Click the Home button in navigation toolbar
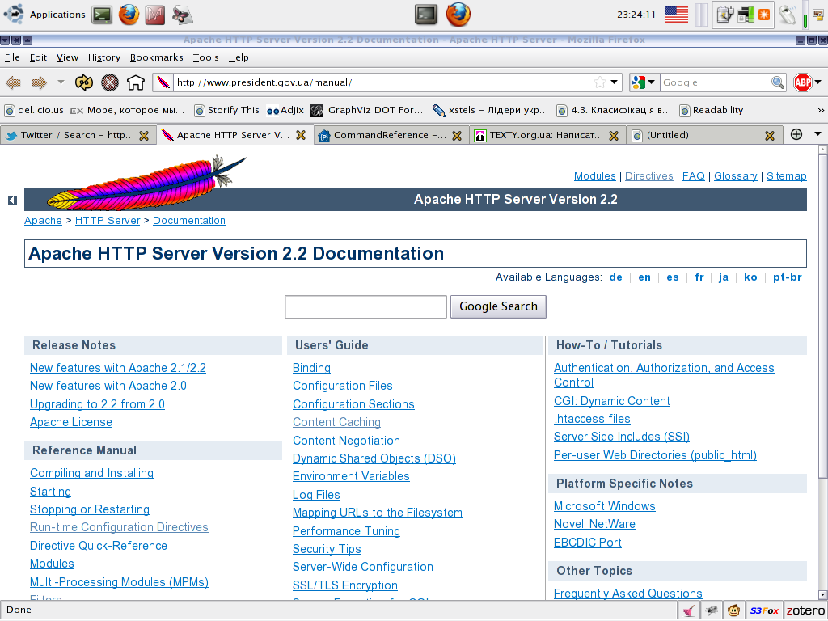Image resolution: width=828 pixels, height=621 pixels. [x=136, y=82]
